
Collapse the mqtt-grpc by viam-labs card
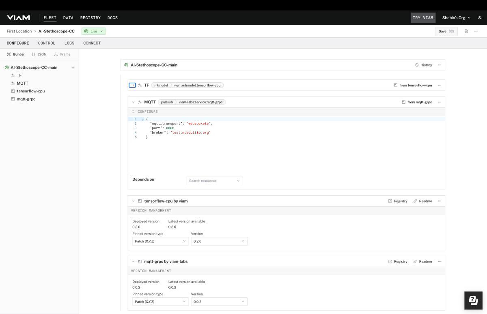pyautogui.click(x=133, y=261)
